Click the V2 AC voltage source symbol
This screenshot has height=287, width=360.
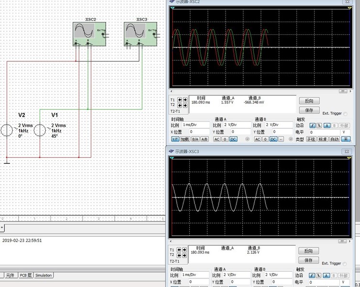(7, 131)
